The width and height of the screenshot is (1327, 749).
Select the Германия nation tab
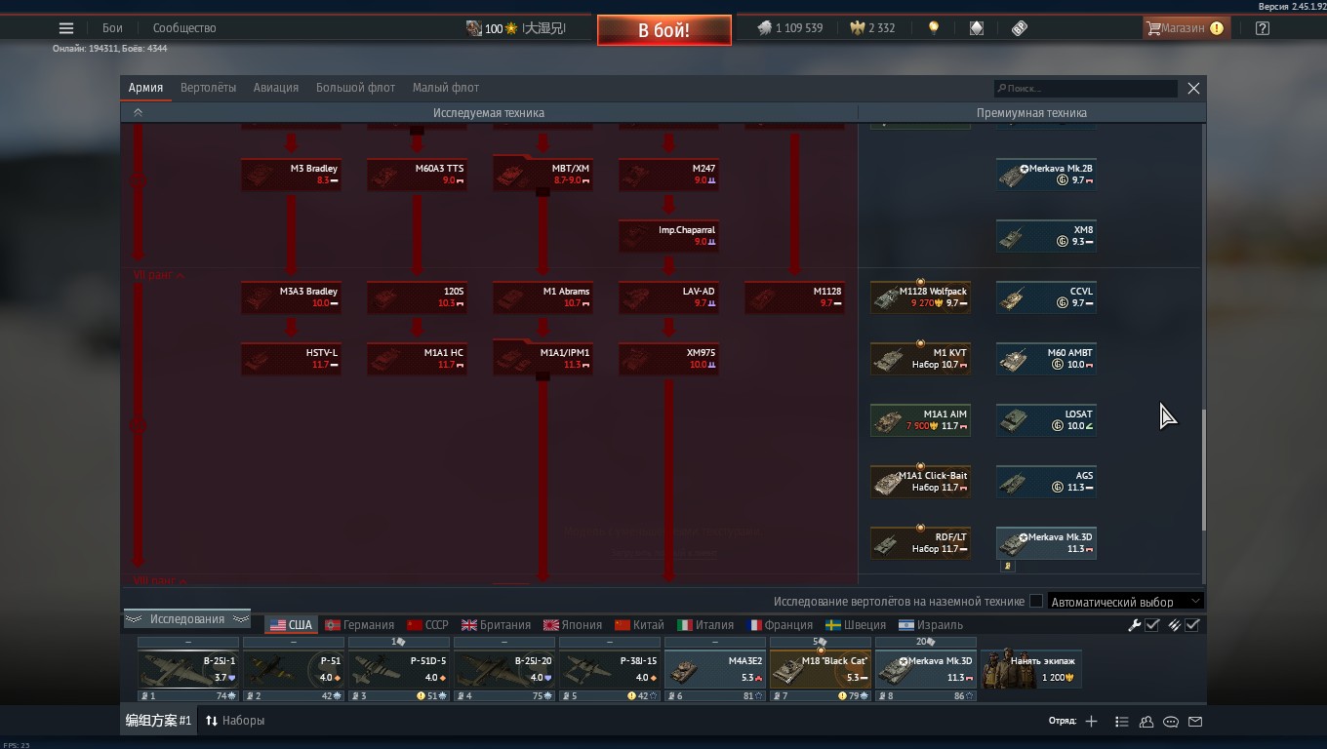click(x=359, y=625)
